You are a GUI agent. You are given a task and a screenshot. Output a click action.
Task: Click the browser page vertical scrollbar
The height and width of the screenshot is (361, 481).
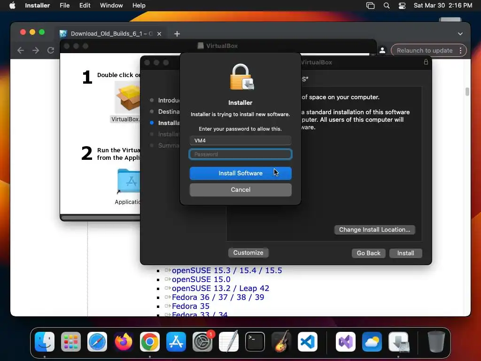pyautogui.click(x=467, y=92)
